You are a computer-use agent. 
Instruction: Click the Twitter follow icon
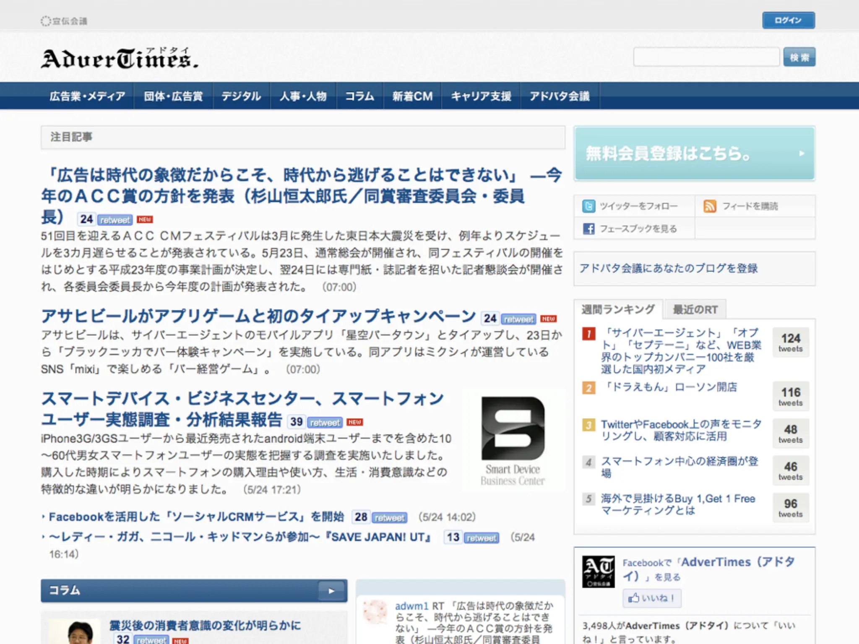tap(588, 206)
